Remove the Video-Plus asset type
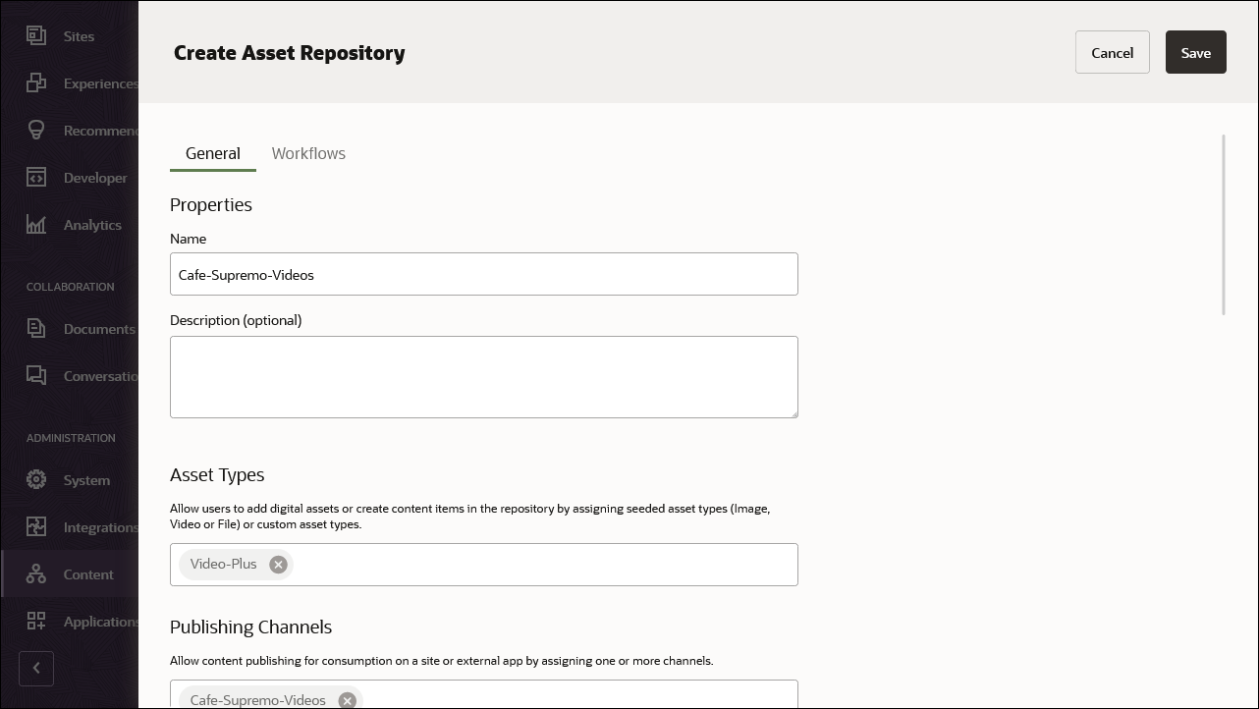Screen dimensions: 1259x709 (x=278, y=564)
